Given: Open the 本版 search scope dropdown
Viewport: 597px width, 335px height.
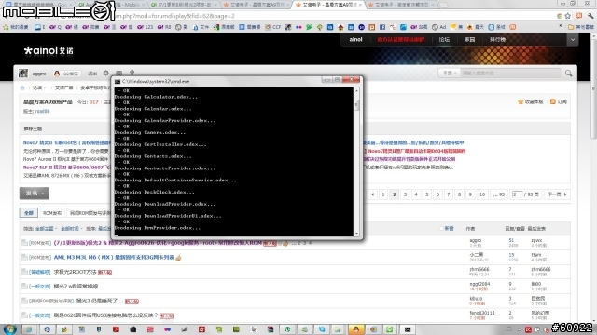Looking at the screenshot, I should click(450, 73).
